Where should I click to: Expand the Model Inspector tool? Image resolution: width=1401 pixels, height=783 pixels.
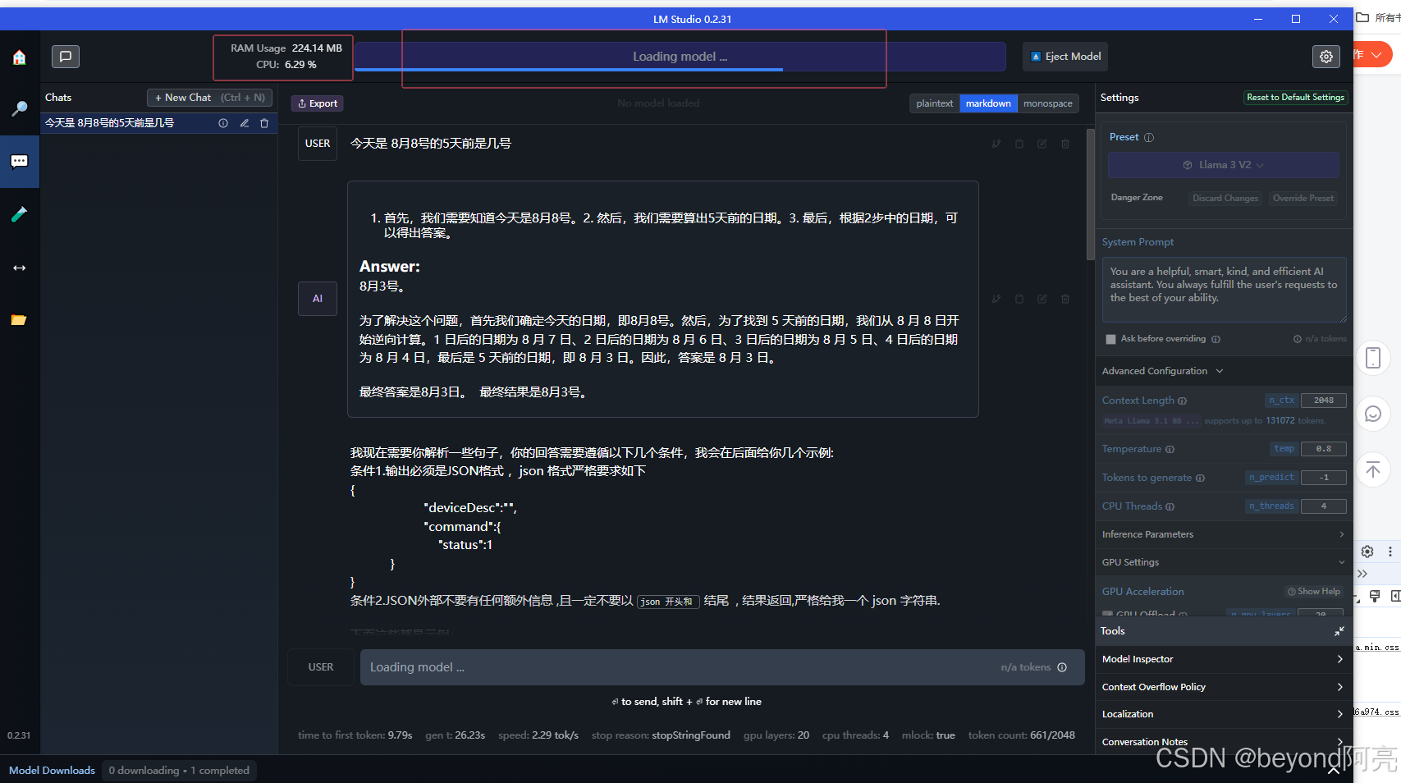pos(1223,659)
